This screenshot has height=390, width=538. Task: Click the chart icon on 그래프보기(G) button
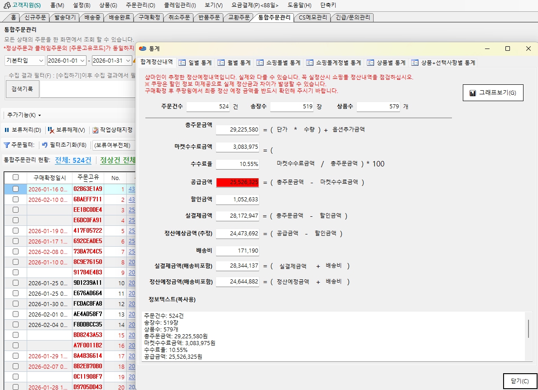(x=473, y=93)
